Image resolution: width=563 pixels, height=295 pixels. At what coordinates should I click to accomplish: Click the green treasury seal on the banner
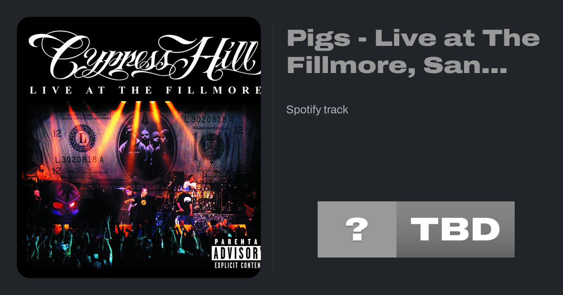(x=211, y=147)
